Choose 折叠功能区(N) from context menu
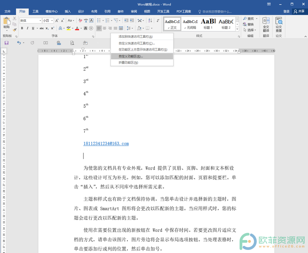 (142, 63)
